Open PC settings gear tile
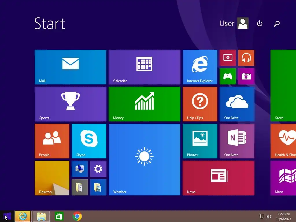The height and width of the screenshot is (222, 296). point(98,169)
